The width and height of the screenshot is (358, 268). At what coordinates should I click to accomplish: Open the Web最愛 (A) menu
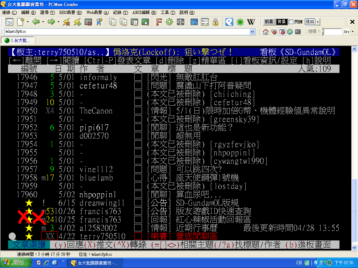coord(98,13)
